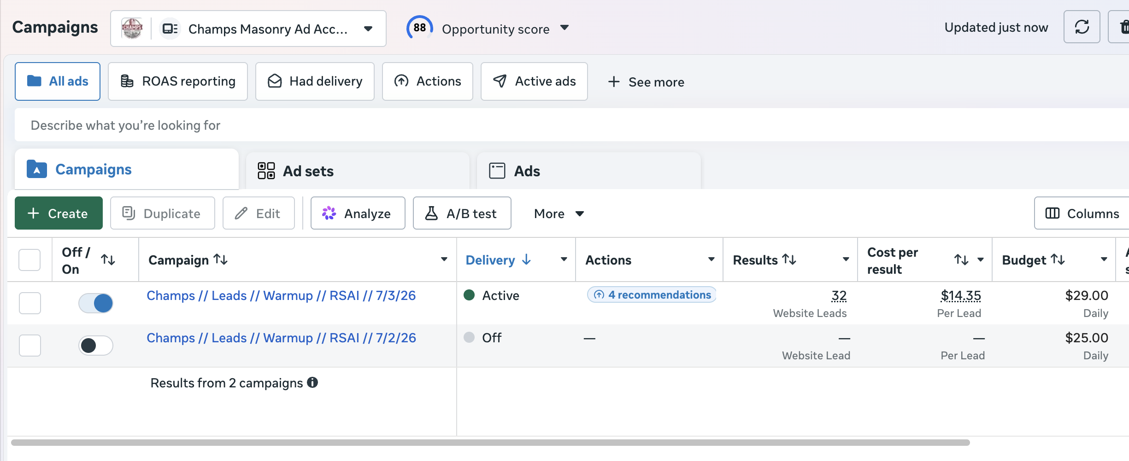This screenshot has width=1129, height=461.
Task: Open Champs Leads Warmup RSAI 7/2/26 campaign
Action: (281, 338)
